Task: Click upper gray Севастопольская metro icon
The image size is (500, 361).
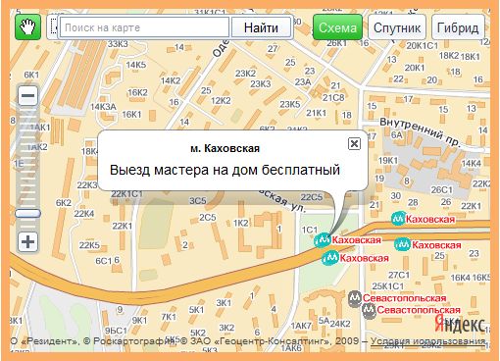Action: (x=355, y=298)
